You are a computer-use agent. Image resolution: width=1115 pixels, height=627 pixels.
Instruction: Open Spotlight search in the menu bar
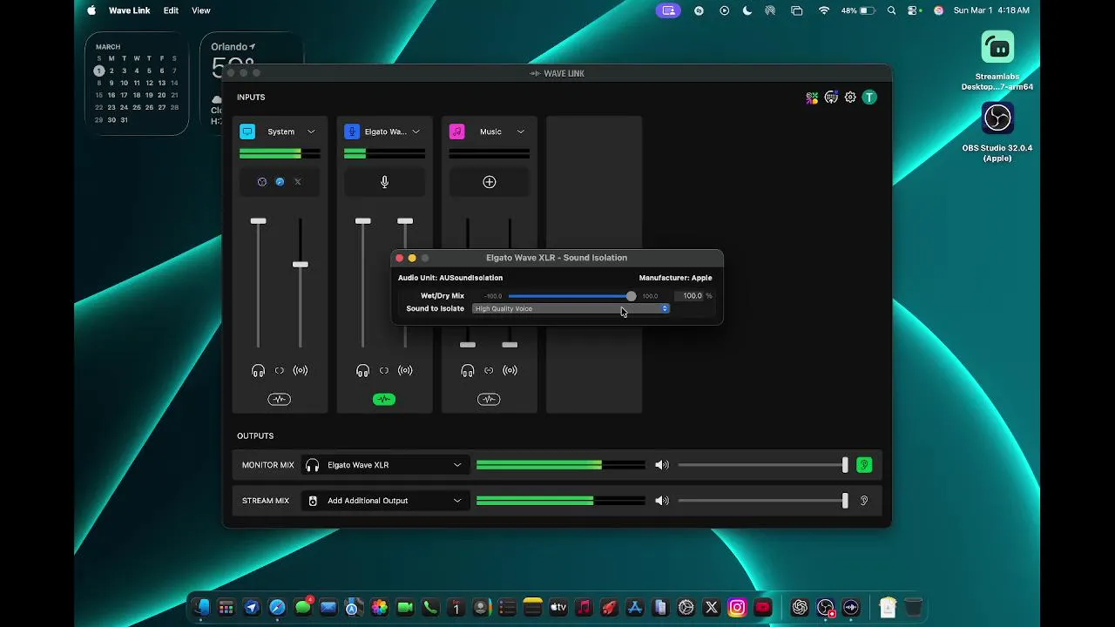pyautogui.click(x=891, y=10)
